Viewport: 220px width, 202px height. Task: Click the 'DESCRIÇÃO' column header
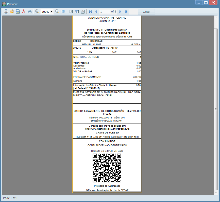[96, 41]
